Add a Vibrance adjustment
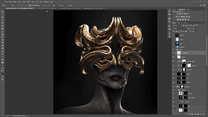The width and height of the screenshot is (208, 117). point(188,14)
